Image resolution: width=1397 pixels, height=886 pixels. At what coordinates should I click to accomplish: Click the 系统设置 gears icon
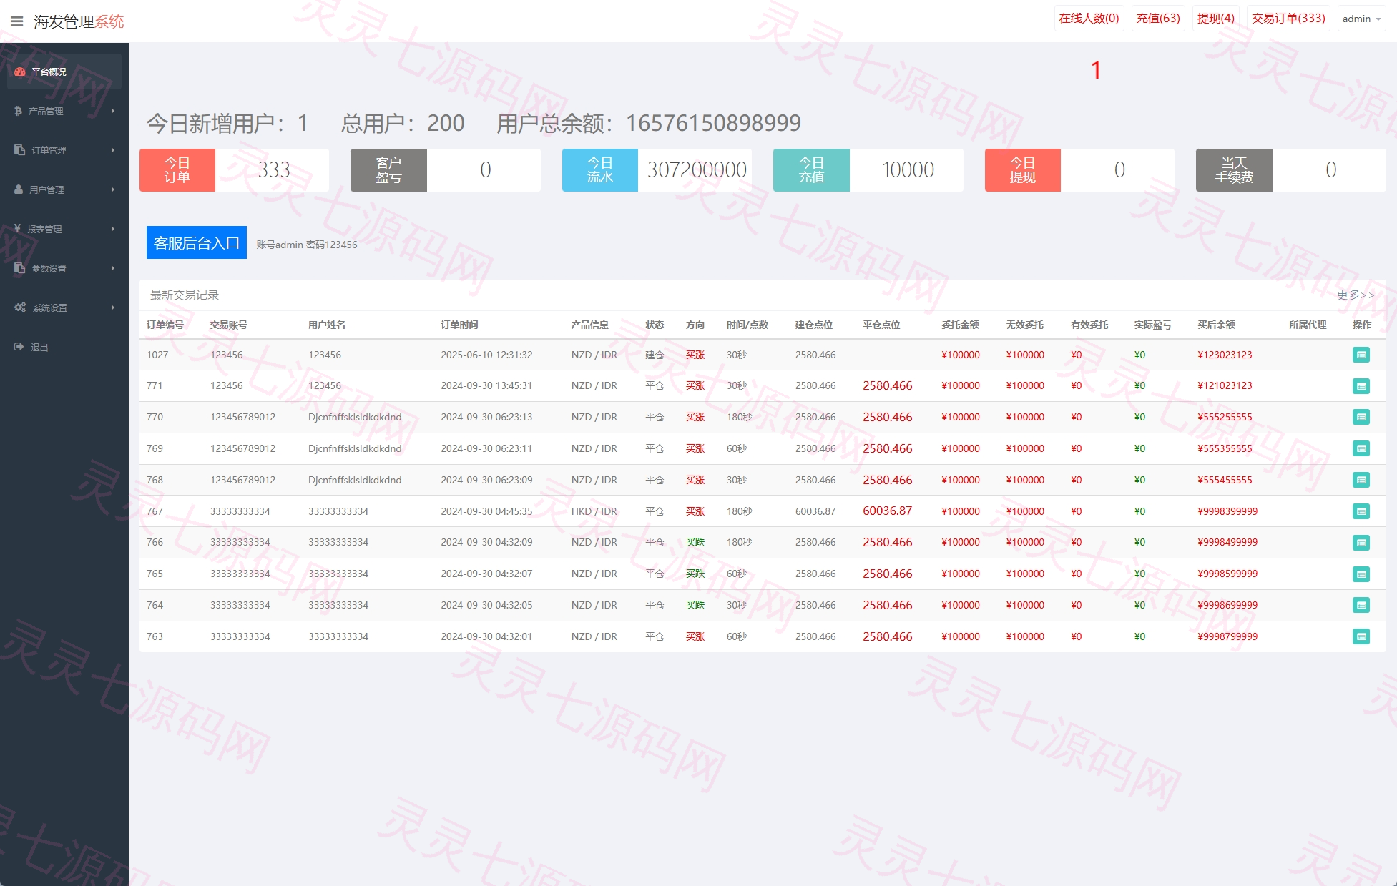[x=20, y=307]
